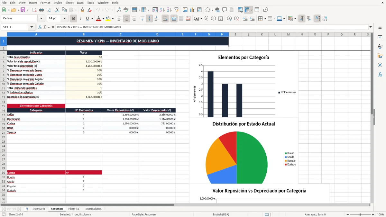The width and height of the screenshot is (386, 217).
Task: Toggle Center Vertically alignment
Action: point(149,19)
